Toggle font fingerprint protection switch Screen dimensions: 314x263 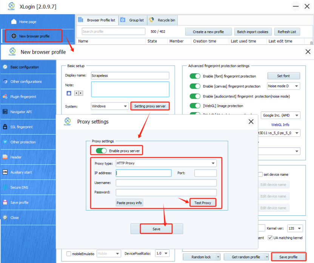195,76
